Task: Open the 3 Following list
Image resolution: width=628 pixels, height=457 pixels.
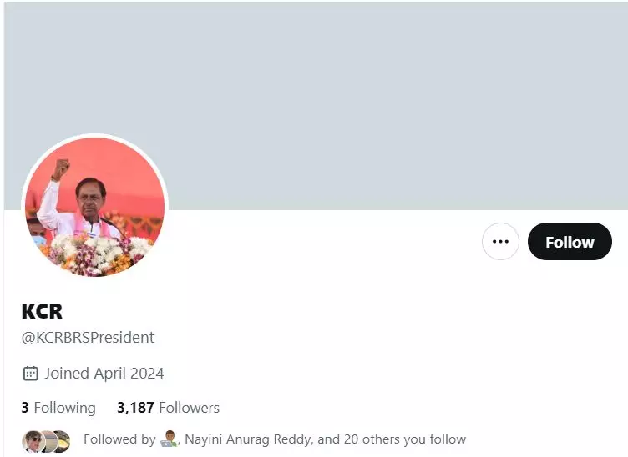Action: [x=58, y=408]
